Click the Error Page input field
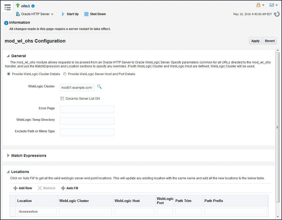 (x=87, y=109)
